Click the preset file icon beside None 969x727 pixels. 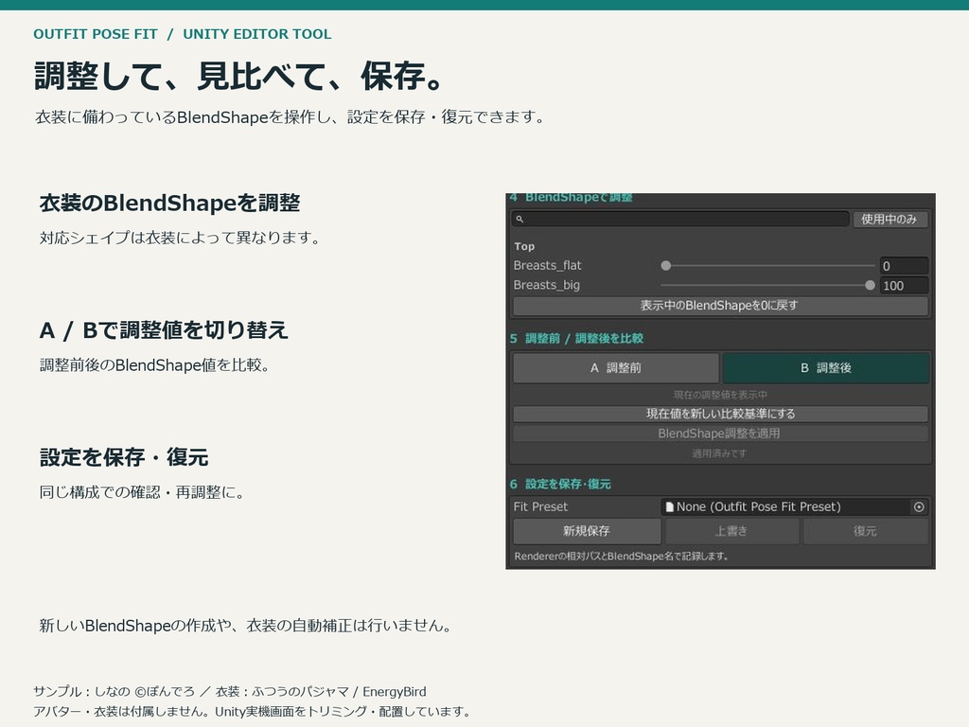click(x=669, y=507)
